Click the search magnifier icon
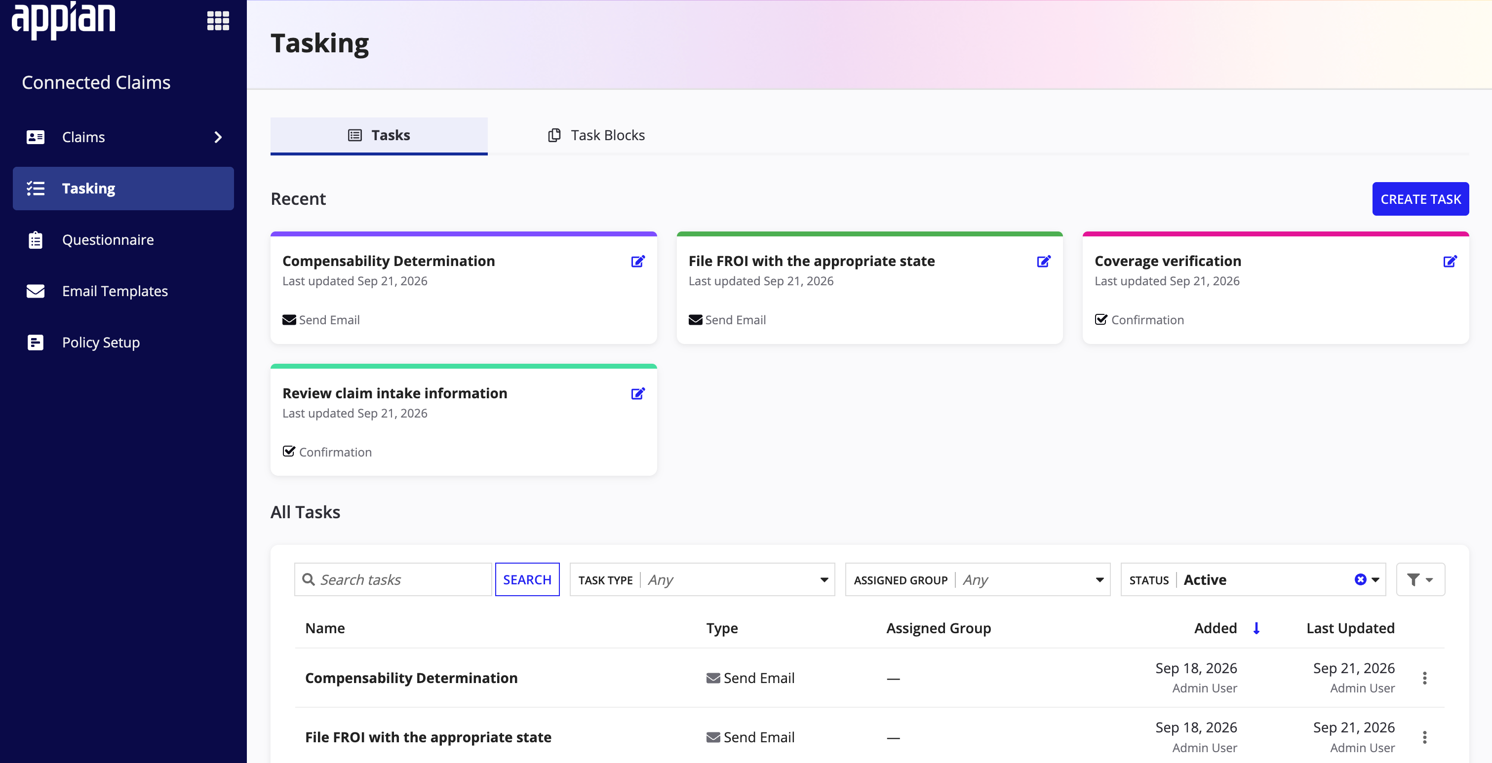Viewport: 1492px width, 763px height. (x=309, y=579)
